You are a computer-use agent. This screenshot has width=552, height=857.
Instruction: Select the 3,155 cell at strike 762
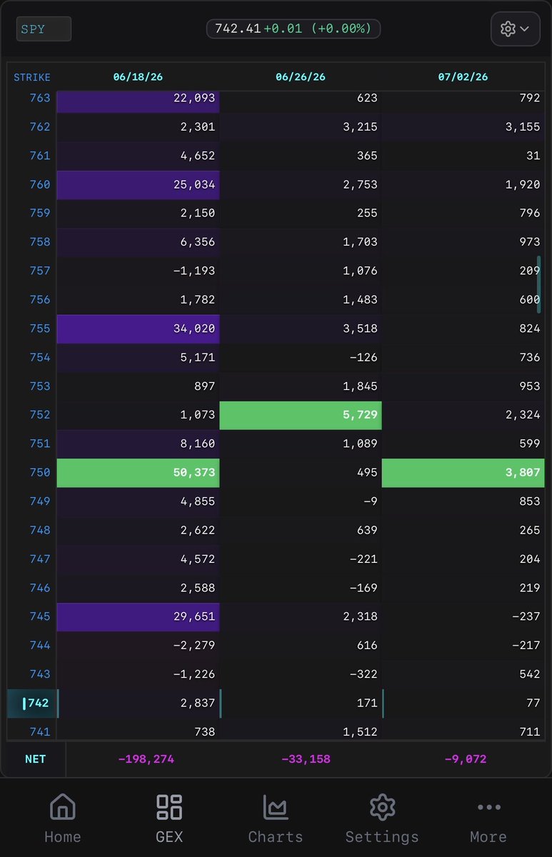(463, 127)
